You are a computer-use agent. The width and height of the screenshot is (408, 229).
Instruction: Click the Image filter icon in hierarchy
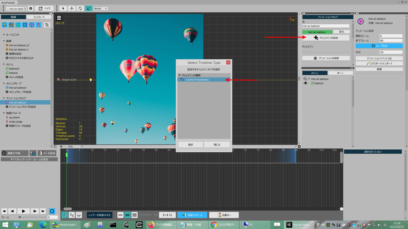point(11,25)
